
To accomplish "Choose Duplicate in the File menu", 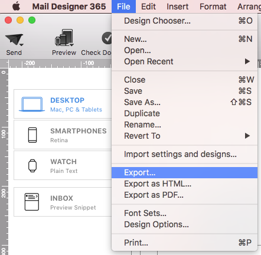I will (184, 113).
